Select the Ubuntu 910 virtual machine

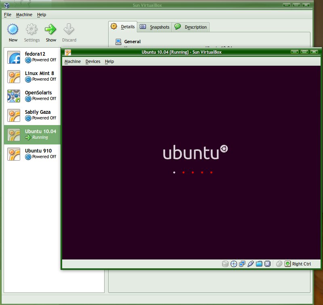coord(32,154)
